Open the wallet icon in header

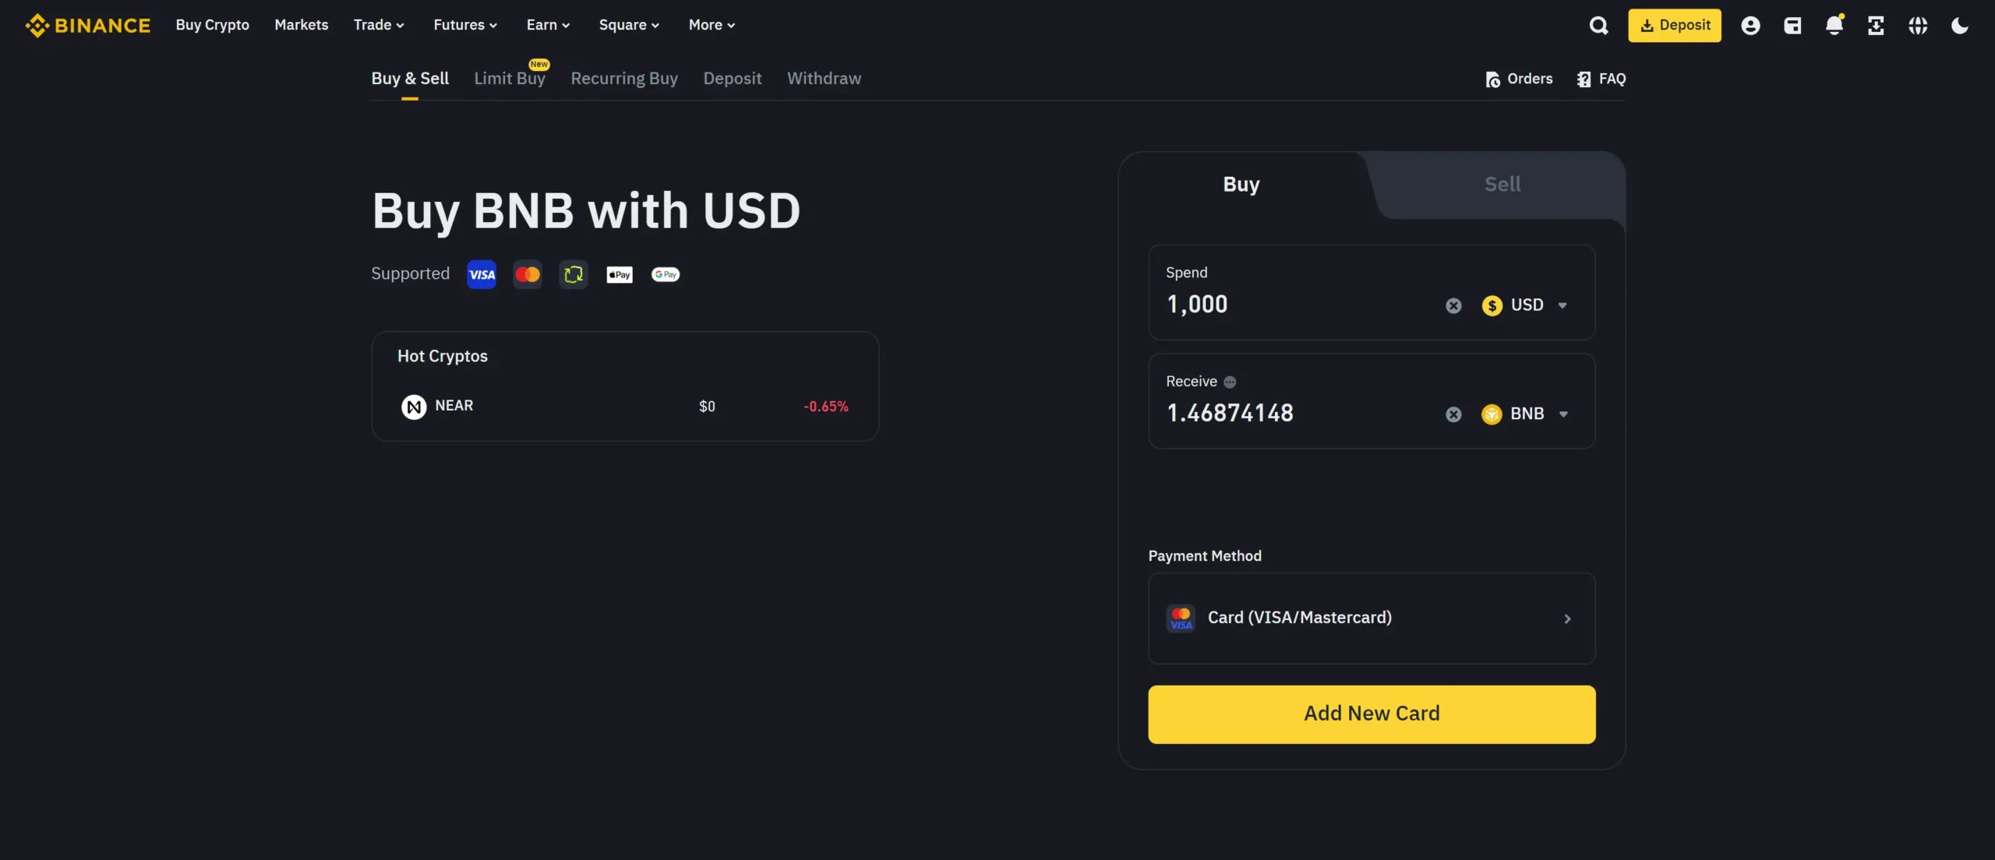point(1792,26)
